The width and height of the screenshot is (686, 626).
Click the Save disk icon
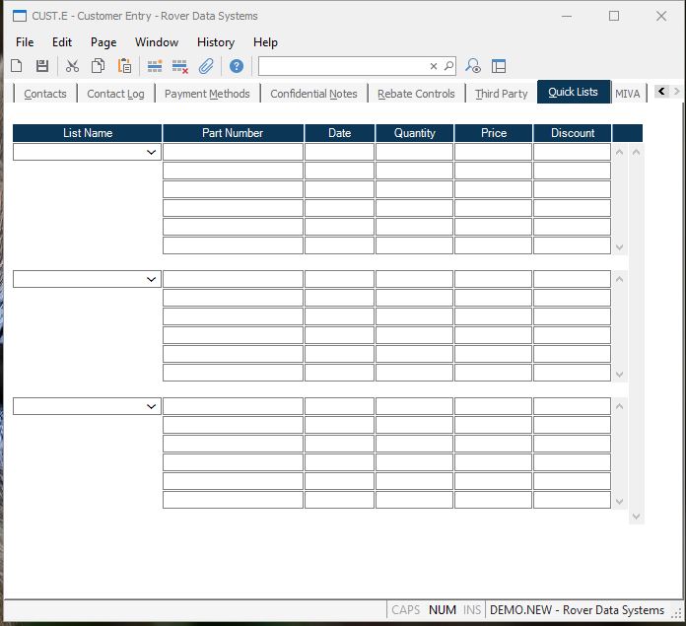(x=42, y=66)
